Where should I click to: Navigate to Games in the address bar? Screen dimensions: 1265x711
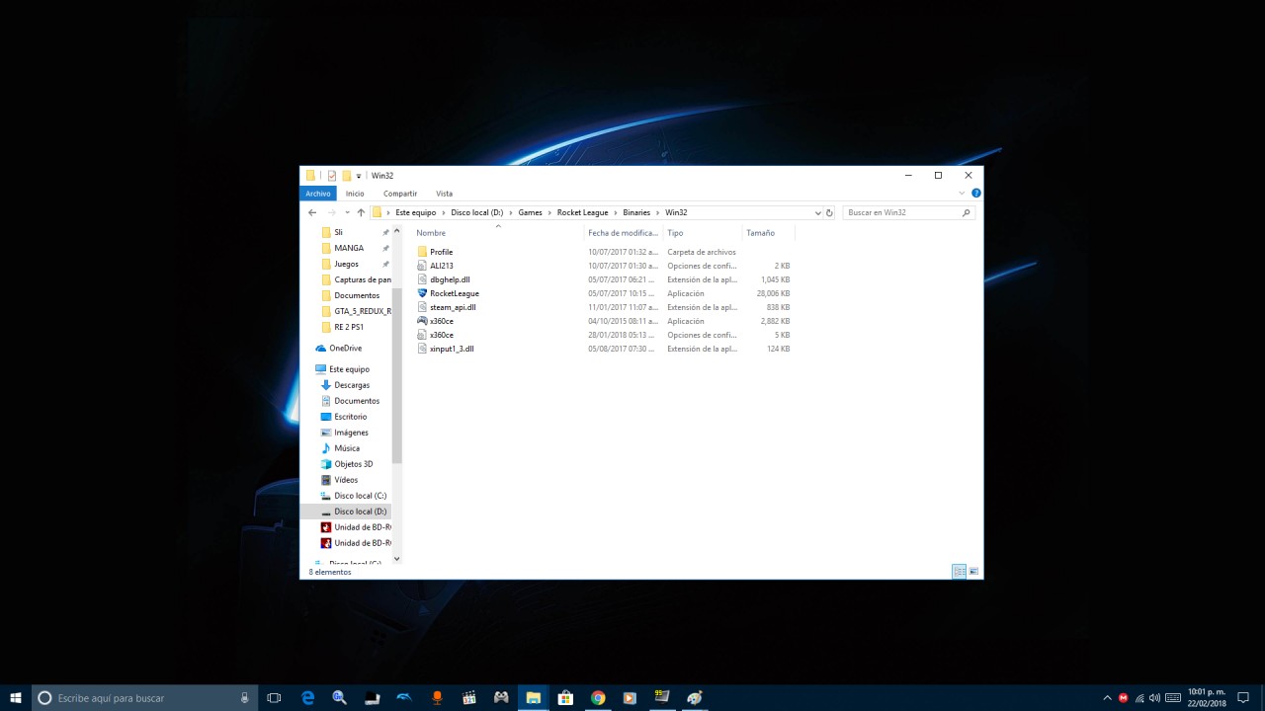click(531, 212)
